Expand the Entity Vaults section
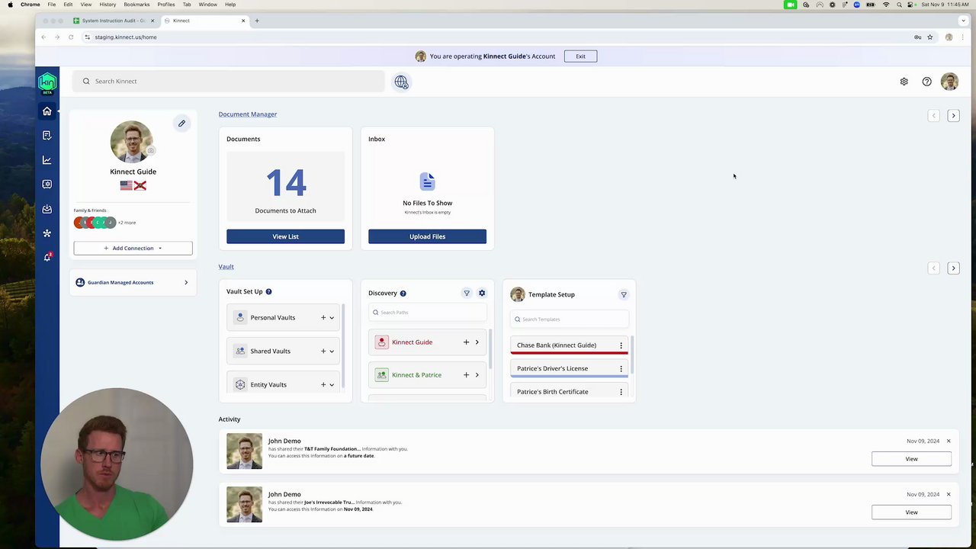This screenshot has width=976, height=549. click(332, 385)
